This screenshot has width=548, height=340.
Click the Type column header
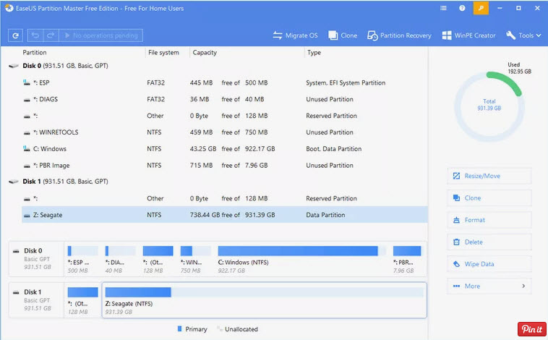click(x=314, y=53)
